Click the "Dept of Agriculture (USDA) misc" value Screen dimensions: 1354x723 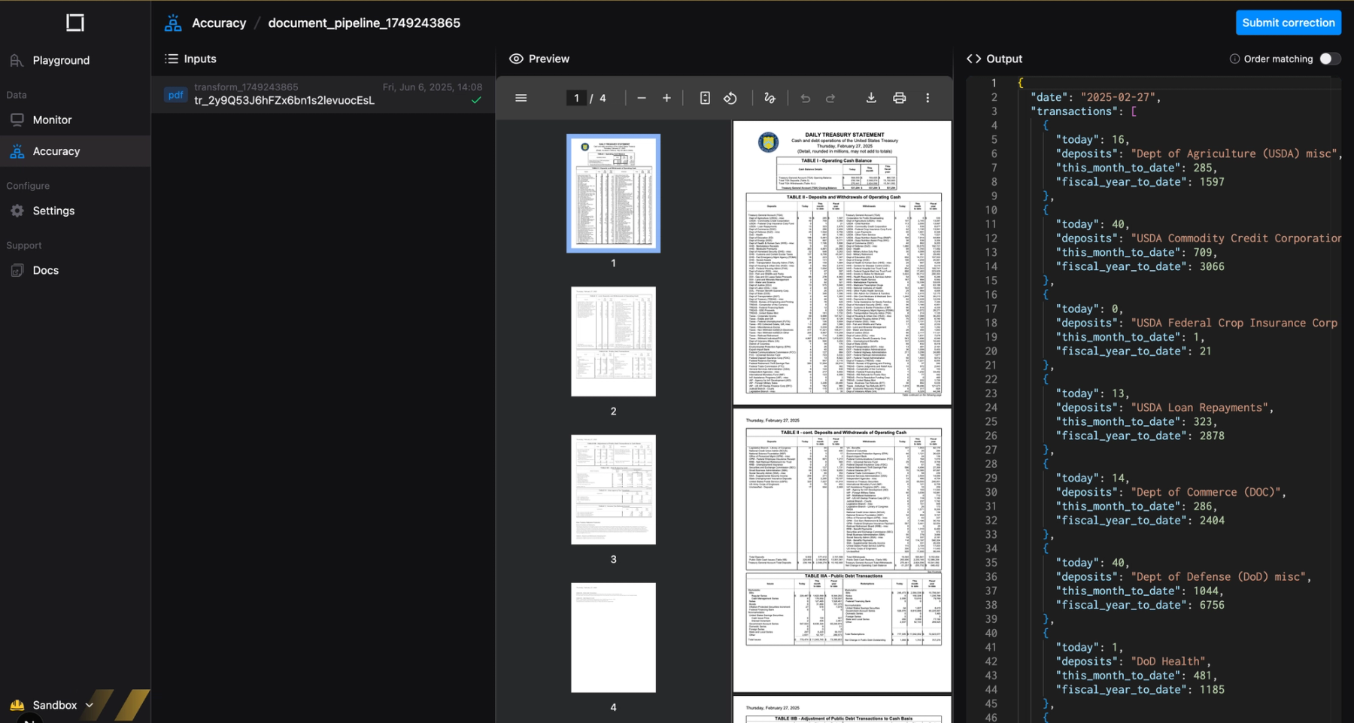click(1233, 153)
